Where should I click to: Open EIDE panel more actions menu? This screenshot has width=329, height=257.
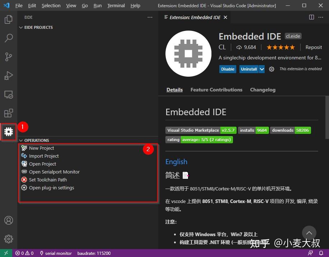150,17
